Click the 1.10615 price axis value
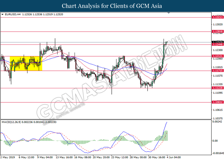224x160 pixels. 218,110
